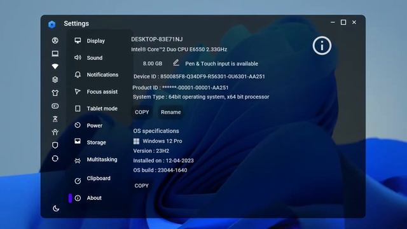Click the device name DESKTOP-83E71NJ
The image size is (407, 229).
157,39
